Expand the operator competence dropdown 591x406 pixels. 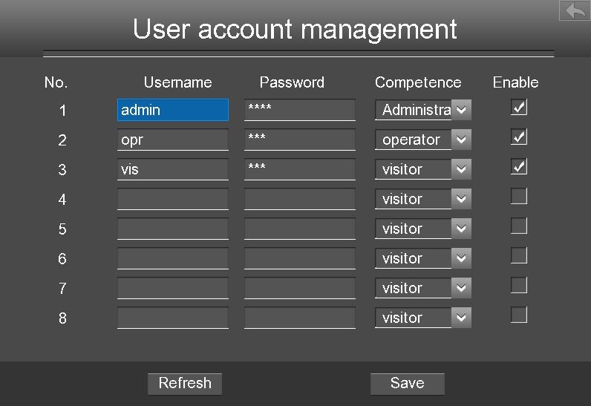tap(423, 140)
